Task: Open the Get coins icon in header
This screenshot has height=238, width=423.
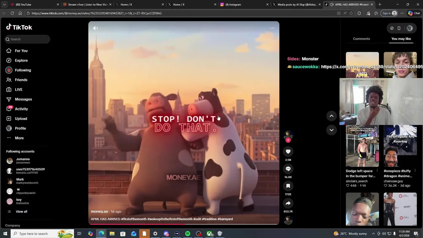Action: point(392,28)
